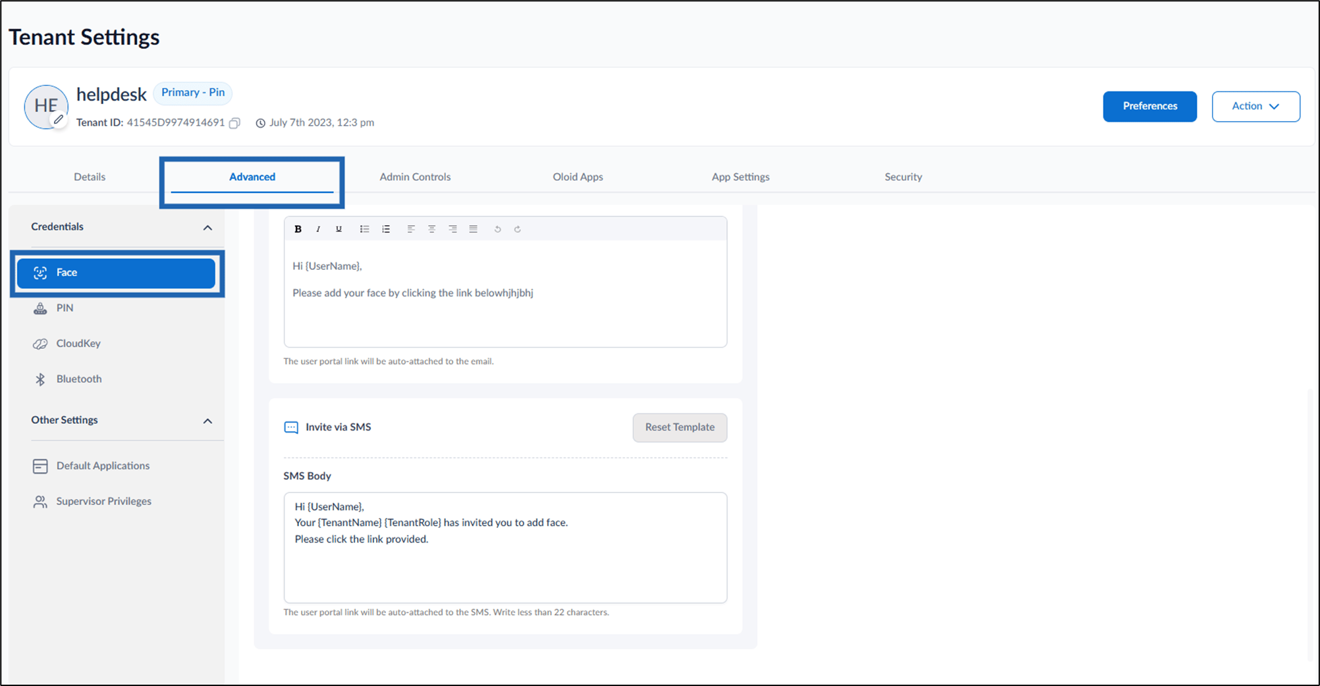Click the Preferences button
This screenshot has width=1320, height=686.
pos(1149,107)
